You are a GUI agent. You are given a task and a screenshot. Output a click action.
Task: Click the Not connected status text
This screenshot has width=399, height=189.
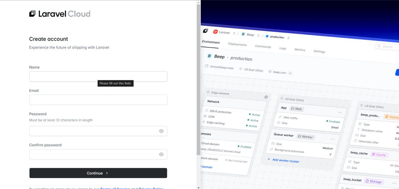pyautogui.click(x=236, y=161)
